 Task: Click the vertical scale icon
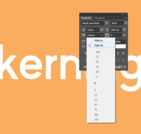[84, 42]
